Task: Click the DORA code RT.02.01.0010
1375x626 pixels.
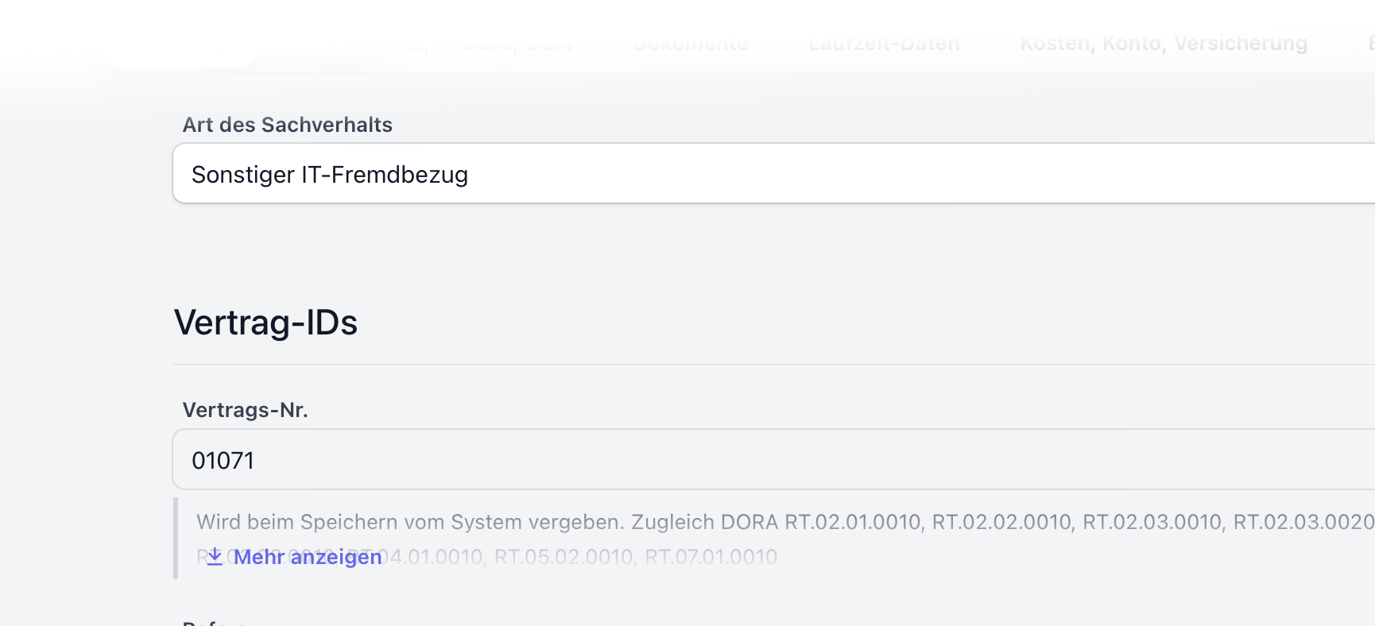Action: coord(853,522)
